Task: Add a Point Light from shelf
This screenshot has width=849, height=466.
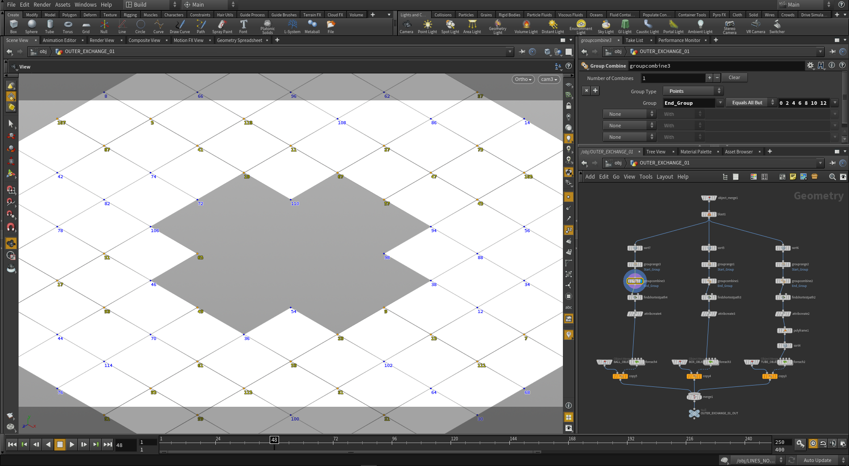Action: 427,27
